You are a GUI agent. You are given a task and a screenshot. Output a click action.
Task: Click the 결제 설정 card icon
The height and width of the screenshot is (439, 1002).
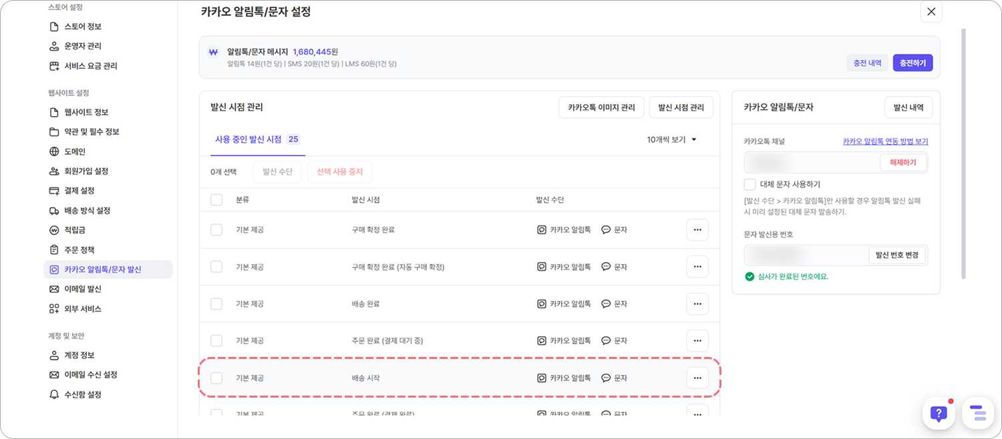(x=54, y=191)
